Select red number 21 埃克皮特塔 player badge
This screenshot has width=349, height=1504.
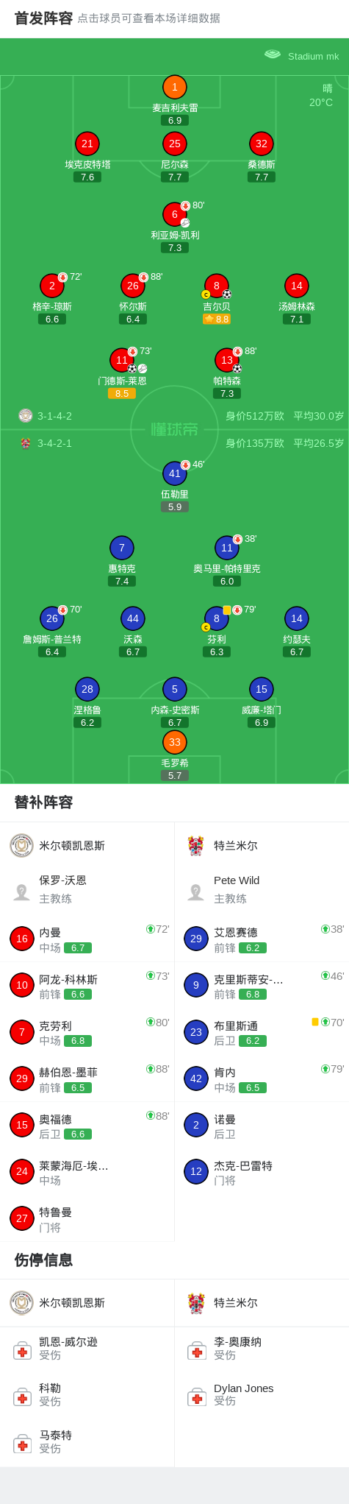(x=87, y=144)
